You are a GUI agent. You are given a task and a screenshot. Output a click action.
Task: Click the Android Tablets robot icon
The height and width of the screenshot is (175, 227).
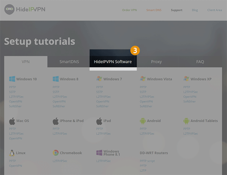click(186, 121)
